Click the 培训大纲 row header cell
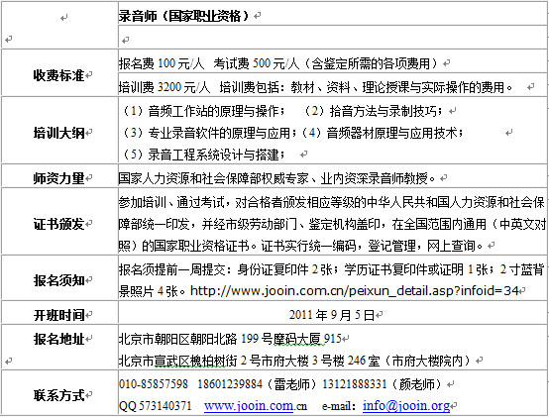The height and width of the screenshot is (417, 549). click(58, 133)
